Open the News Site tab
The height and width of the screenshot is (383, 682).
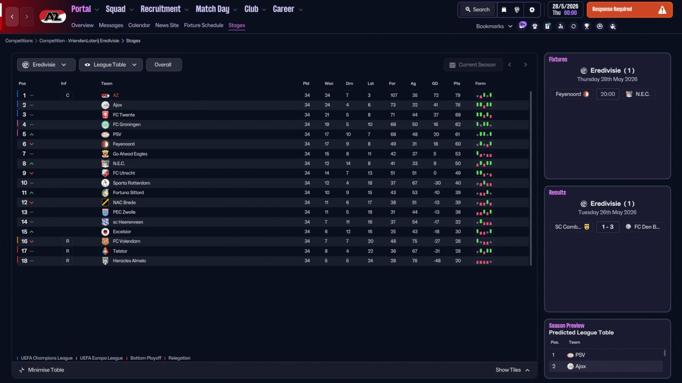pyautogui.click(x=167, y=25)
